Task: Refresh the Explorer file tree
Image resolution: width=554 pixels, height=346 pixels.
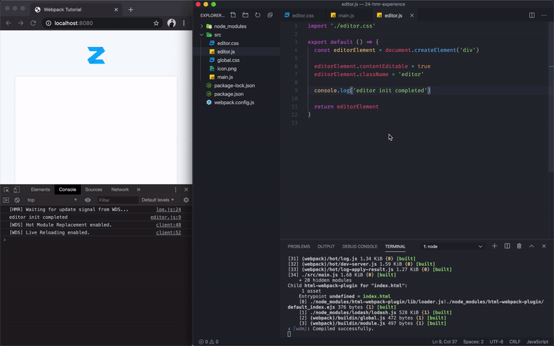Action: click(x=258, y=15)
